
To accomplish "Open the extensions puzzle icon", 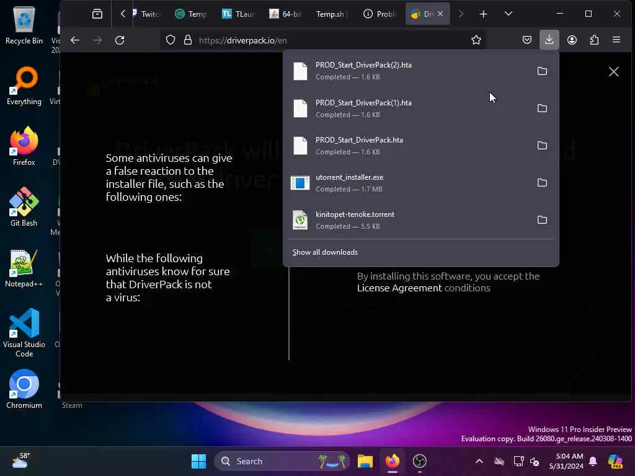I will click(x=594, y=40).
